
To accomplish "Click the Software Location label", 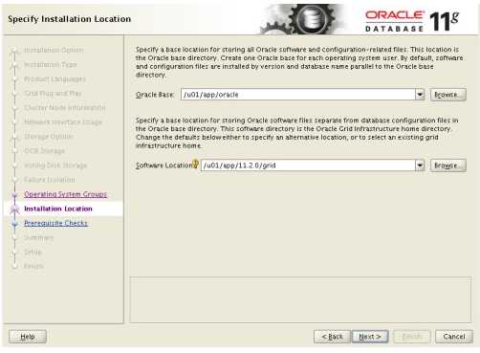I will click(x=164, y=165).
